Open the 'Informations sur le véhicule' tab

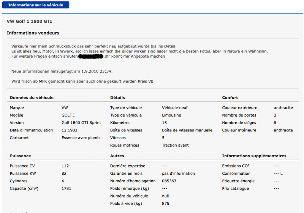36,5
